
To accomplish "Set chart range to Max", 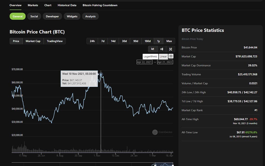I will pos(169,41).
